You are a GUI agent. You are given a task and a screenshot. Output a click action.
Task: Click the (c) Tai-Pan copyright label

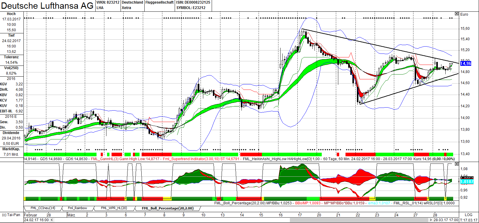[x=11, y=215]
